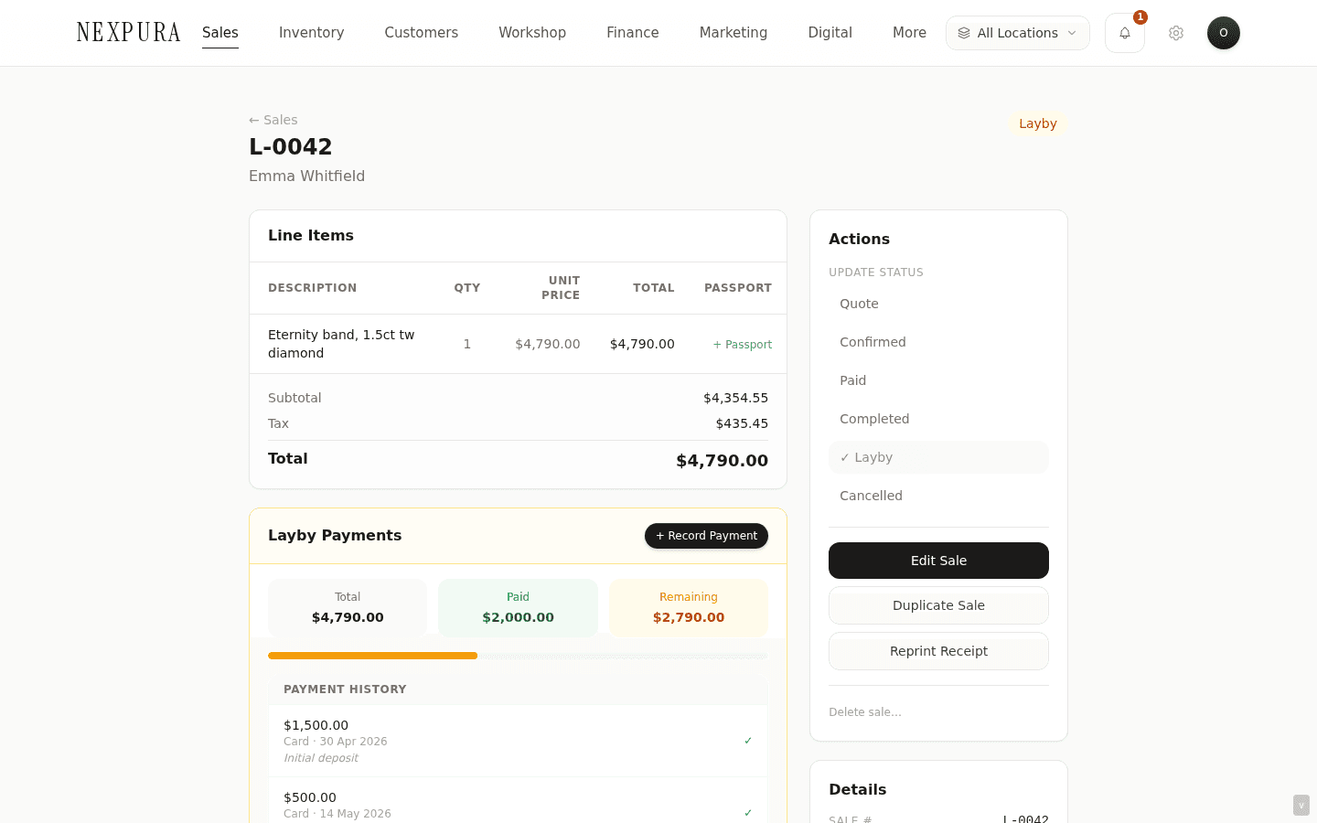Click the Subtotal value $4,354.55
Viewport: 1317px width, 823px height.
click(x=735, y=398)
